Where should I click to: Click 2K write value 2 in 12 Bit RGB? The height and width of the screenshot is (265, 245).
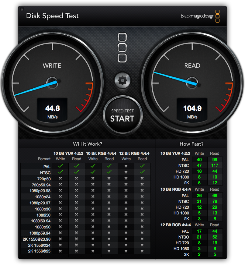click(199, 255)
